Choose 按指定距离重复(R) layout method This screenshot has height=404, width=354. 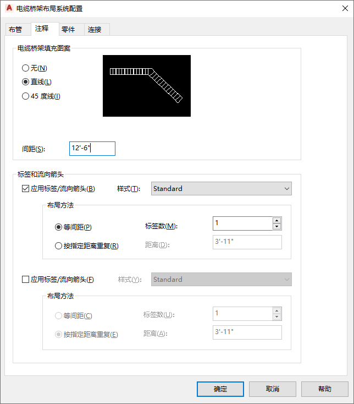87,246
